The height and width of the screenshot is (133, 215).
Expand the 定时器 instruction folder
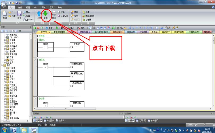pyautogui.click(x=5, y=112)
